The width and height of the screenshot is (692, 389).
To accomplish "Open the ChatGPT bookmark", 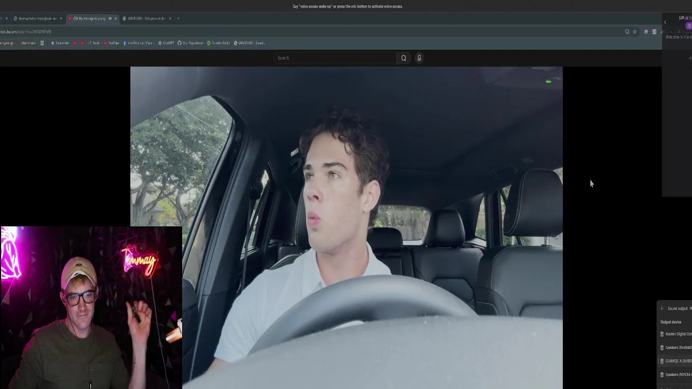I will tap(166, 43).
